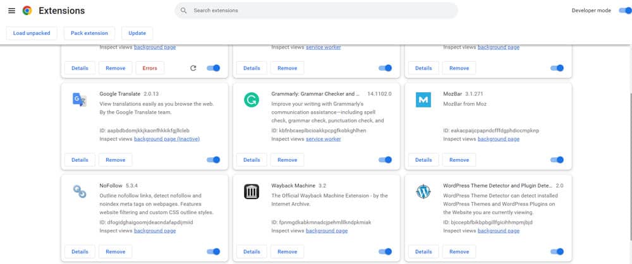632x264 pixels.
Task: Click the Load unpacked button
Action: [32, 33]
